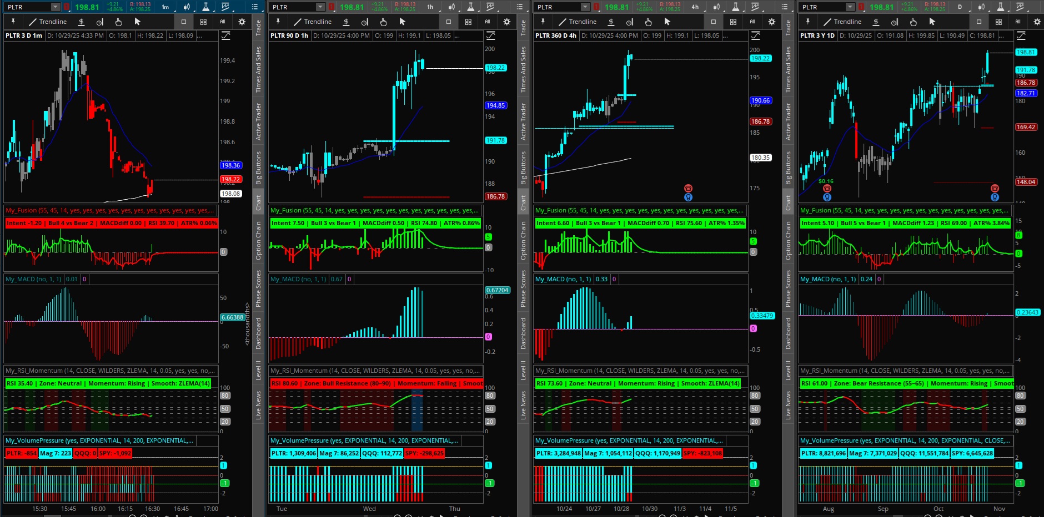Open the drawings/strategy patterns icon

224,7
